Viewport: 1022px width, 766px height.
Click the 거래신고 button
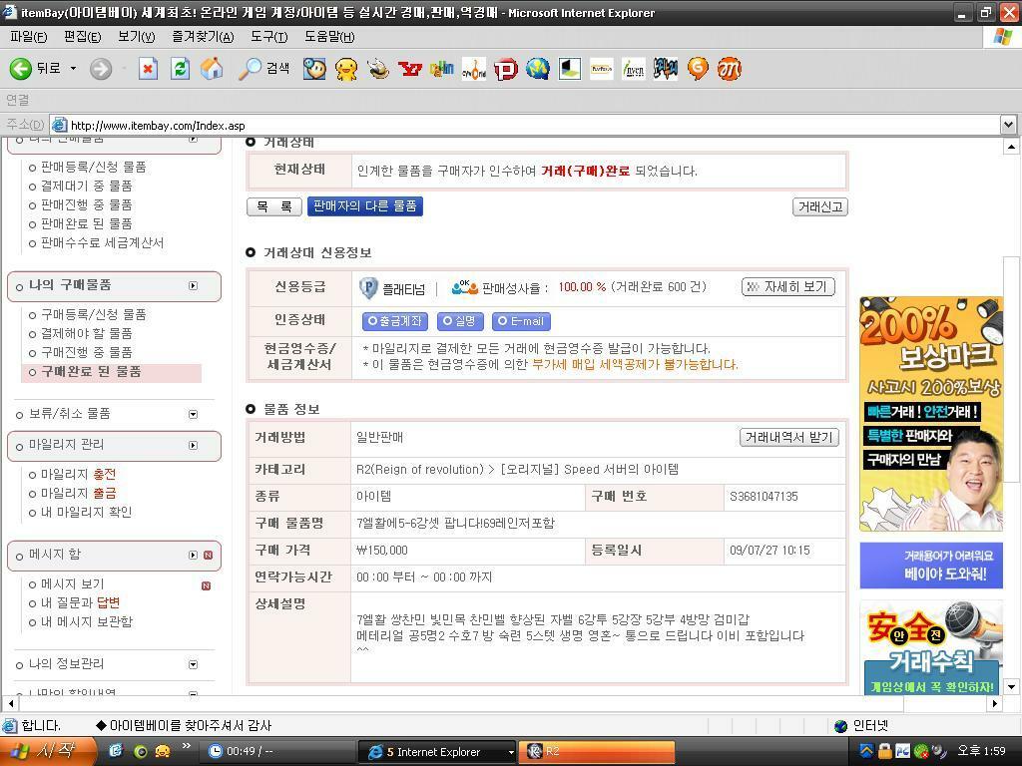[x=820, y=206]
